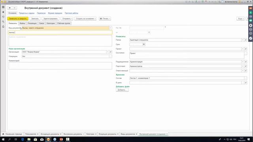Click the green circle icon in right floating panel
253x142 pixels.
[251, 12]
